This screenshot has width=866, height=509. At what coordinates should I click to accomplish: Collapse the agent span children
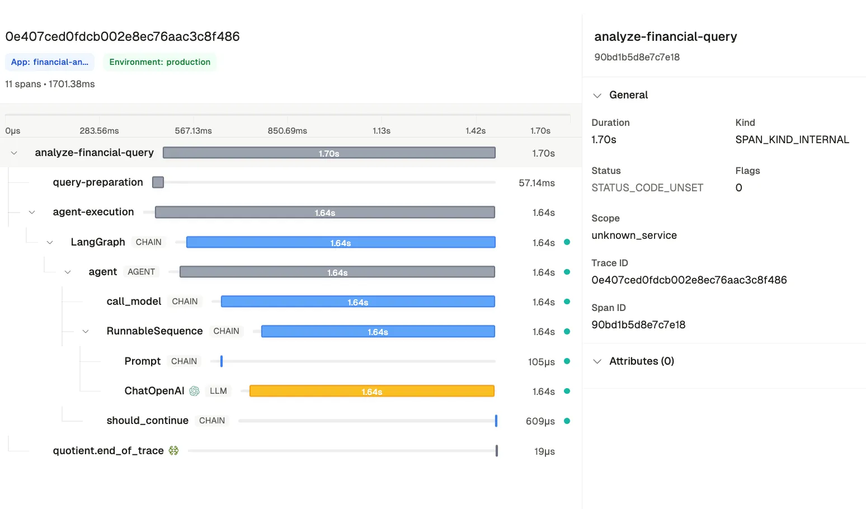[x=68, y=272]
